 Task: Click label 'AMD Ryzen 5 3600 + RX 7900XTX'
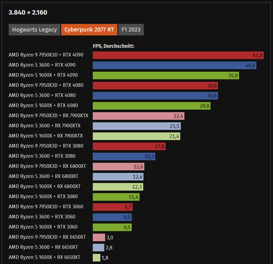click(45, 126)
